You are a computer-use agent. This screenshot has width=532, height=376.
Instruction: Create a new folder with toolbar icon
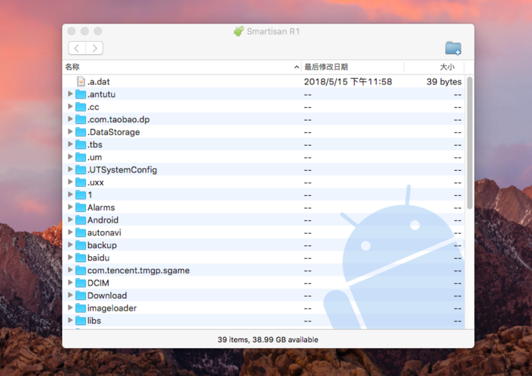pyautogui.click(x=453, y=48)
